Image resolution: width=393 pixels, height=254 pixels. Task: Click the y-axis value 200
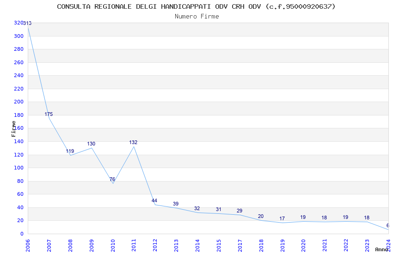[19, 102]
